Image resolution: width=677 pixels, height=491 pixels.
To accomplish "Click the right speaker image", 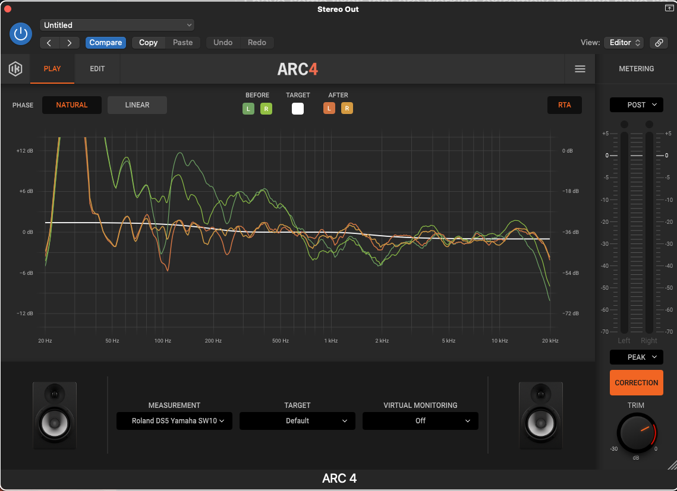I will (540, 416).
